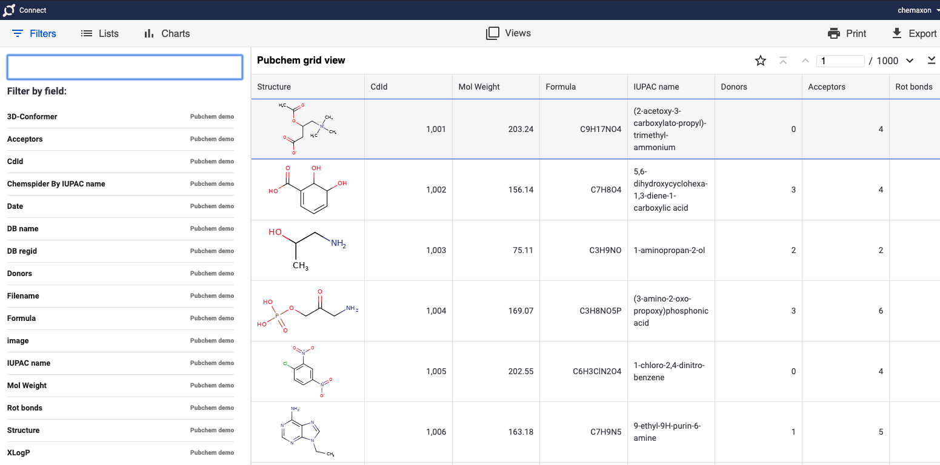Screen dimensions: 940x465
Task: Select Mol Weight cell 163.18
Action: (x=496, y=432)
